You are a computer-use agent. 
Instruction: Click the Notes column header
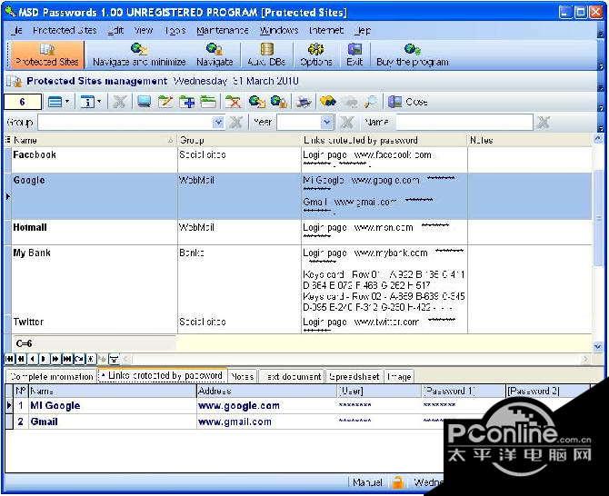coord(530,140)
